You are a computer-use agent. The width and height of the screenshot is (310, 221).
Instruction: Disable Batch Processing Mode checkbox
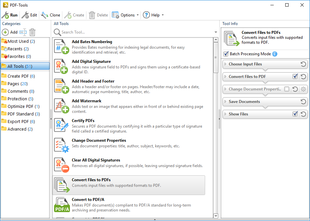pyautogui.click(x=226, y=54)
